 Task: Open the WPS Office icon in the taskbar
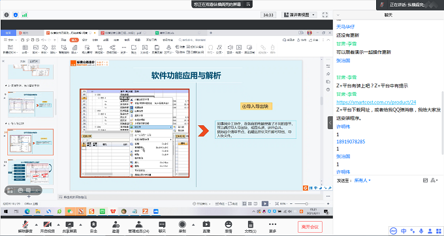pyautogui.click(x=113, y=211)
